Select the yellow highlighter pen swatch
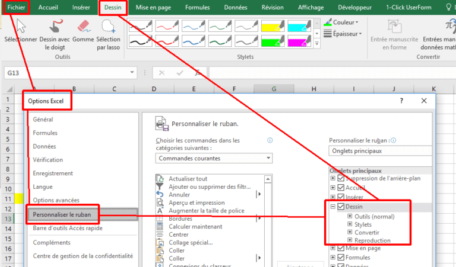Image resolution: width=456 pixels, height=267 pixels. click(x=273, y=27)
